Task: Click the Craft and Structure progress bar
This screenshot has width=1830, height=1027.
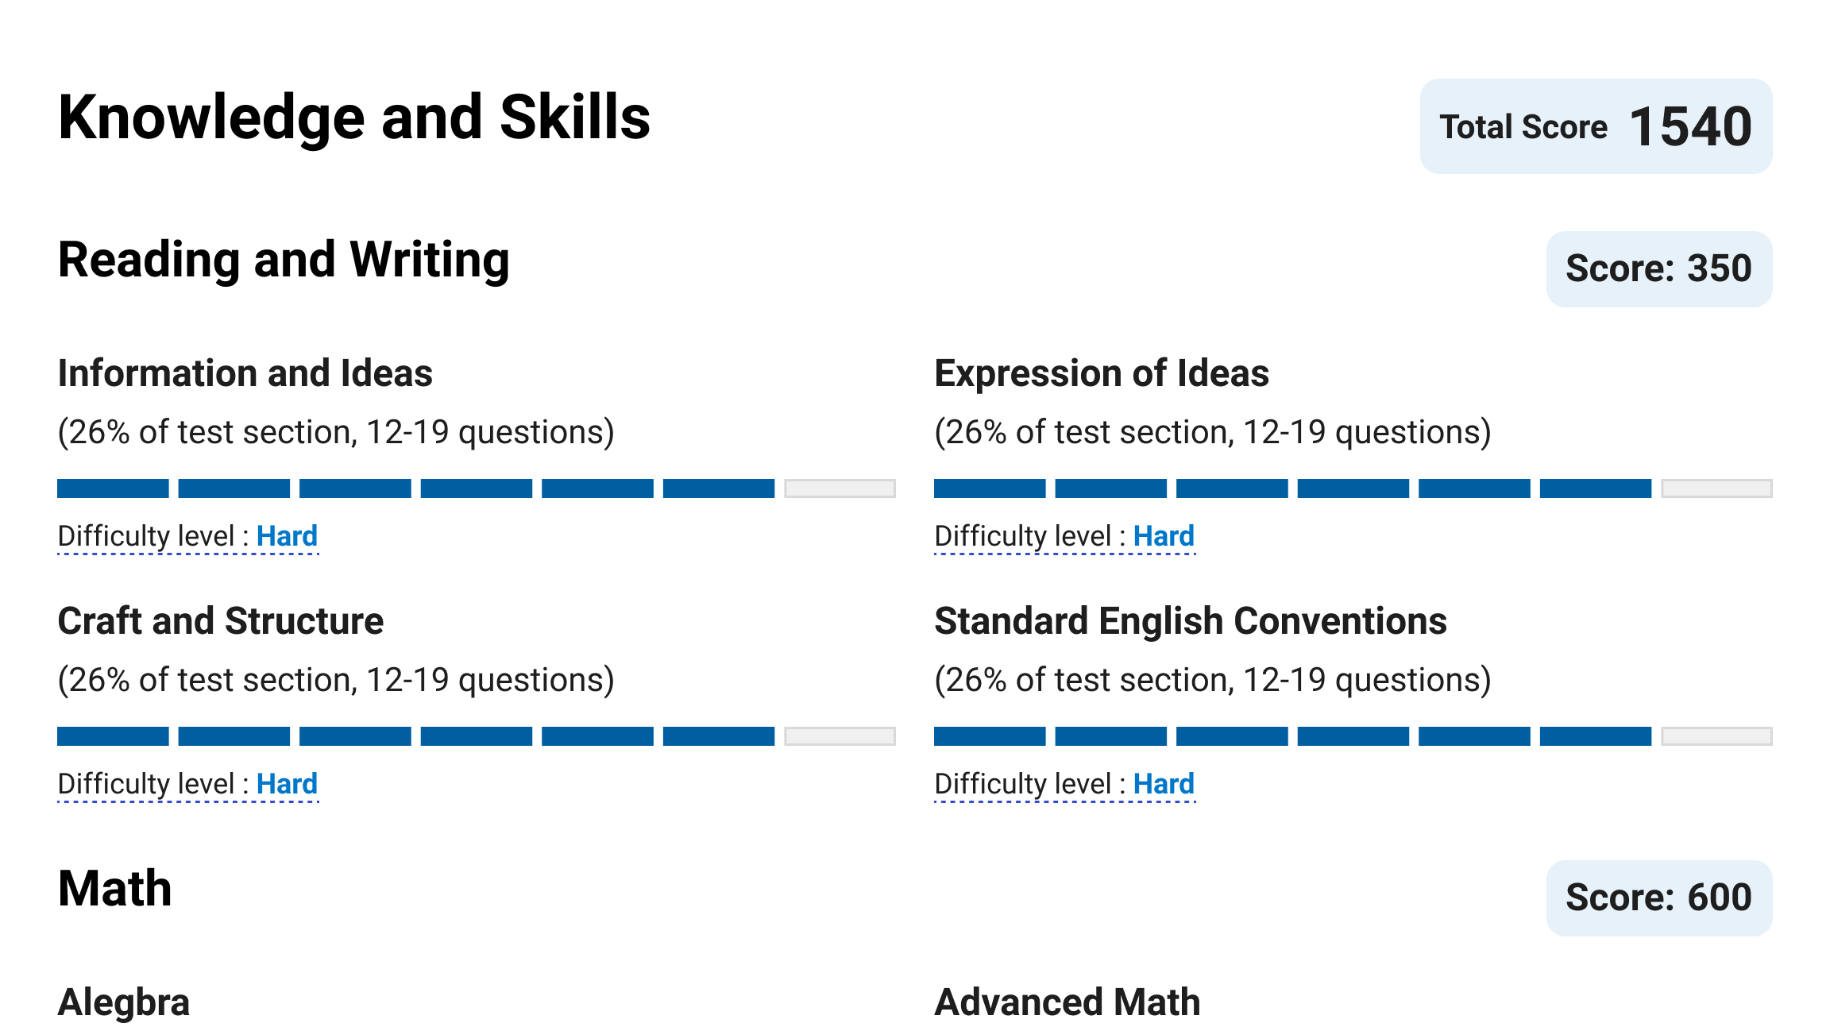Action: [476, 736]
